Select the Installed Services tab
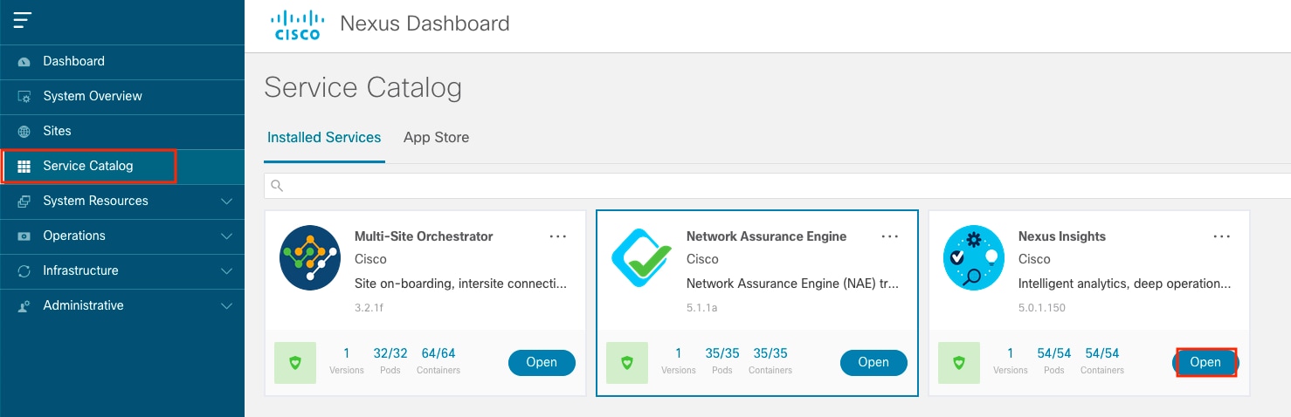The height and width of the screenshot is (417, 1291). click(x=324, y=137)
